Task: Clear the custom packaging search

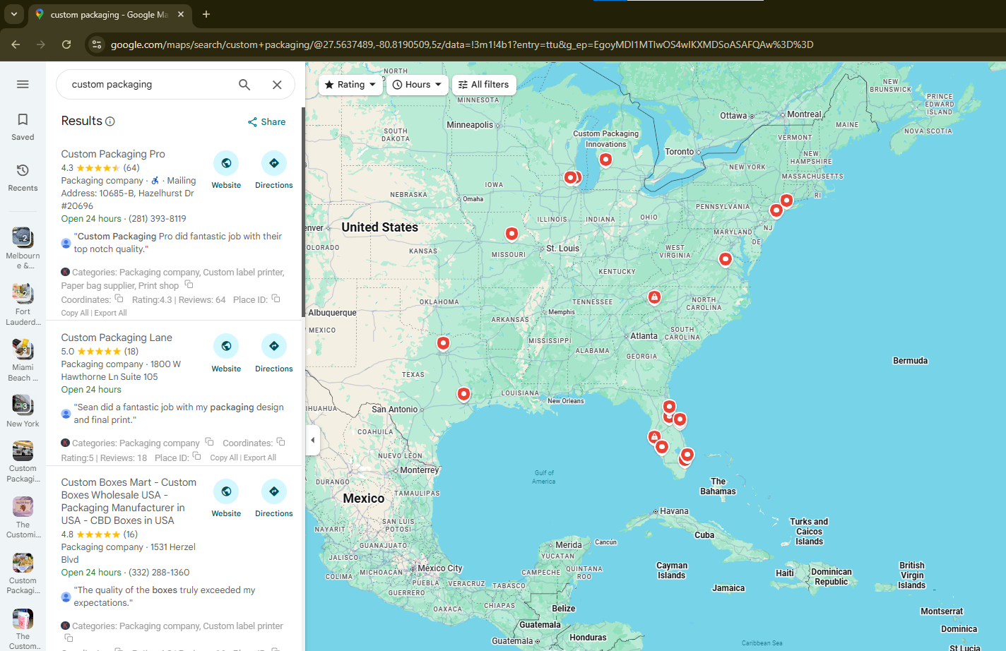Action: point(277,85)
